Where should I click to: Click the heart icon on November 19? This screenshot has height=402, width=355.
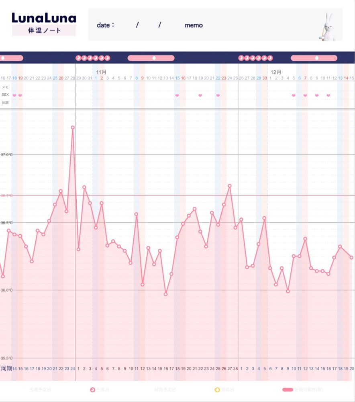pos(200,95)
